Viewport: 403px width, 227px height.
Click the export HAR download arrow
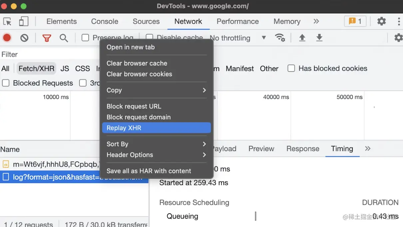319,38
